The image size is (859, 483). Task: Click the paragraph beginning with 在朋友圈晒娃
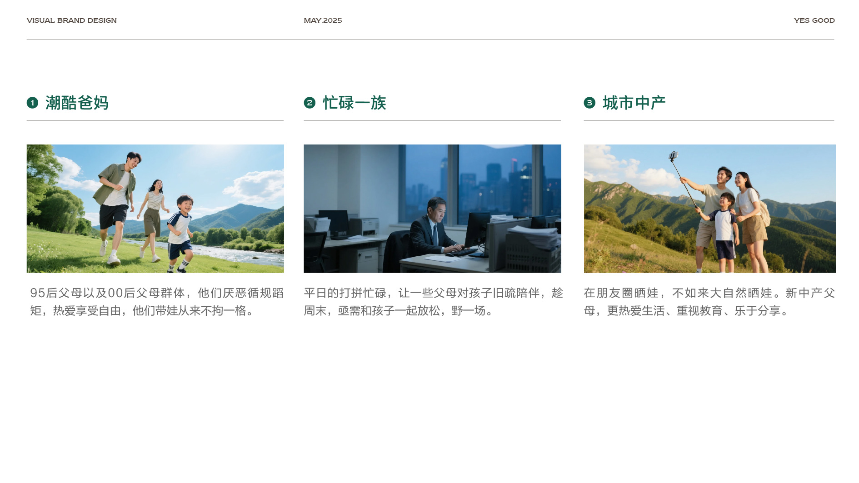coord(709,302)
